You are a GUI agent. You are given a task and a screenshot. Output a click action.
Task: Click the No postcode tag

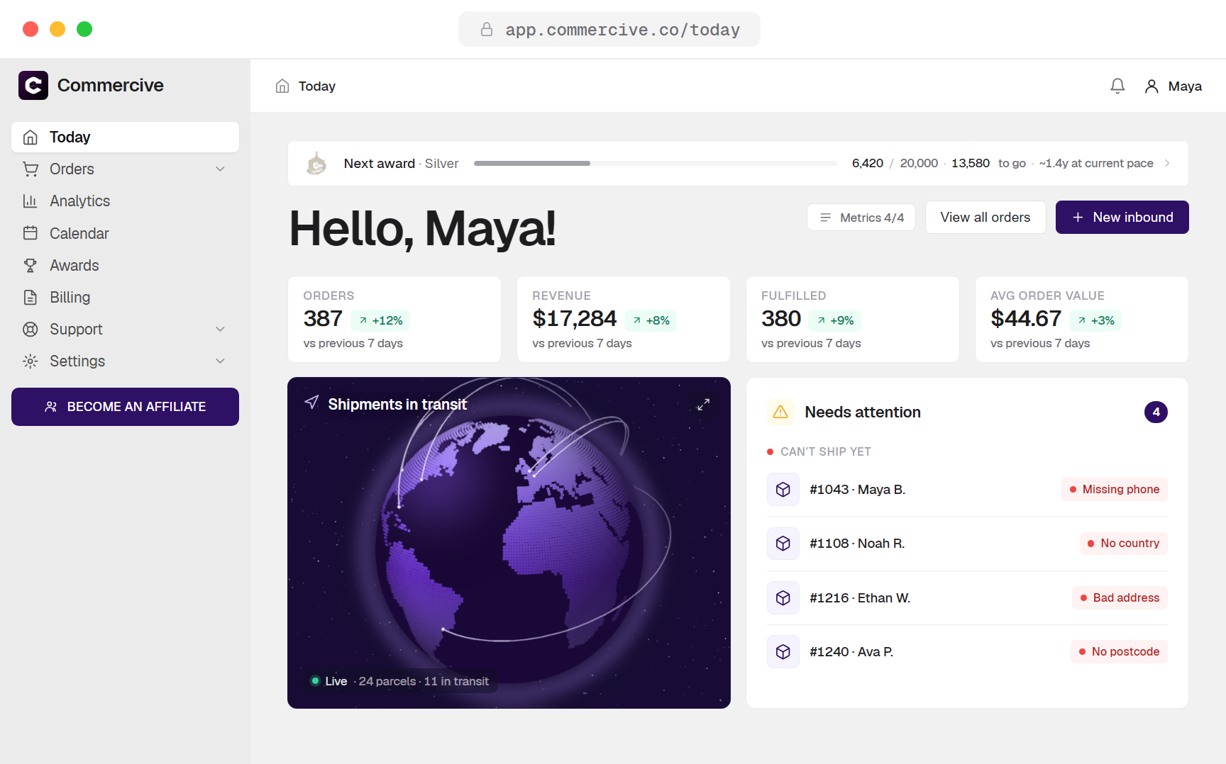pyautogui.click(x=1119, y=651)
